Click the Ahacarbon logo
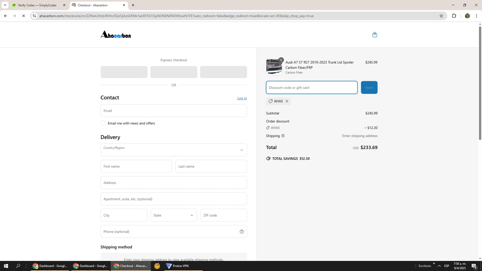The image size is (482, 271). point(116,34)
